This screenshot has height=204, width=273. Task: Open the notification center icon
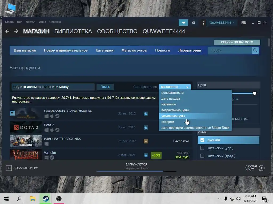click(x=264, y=199)
